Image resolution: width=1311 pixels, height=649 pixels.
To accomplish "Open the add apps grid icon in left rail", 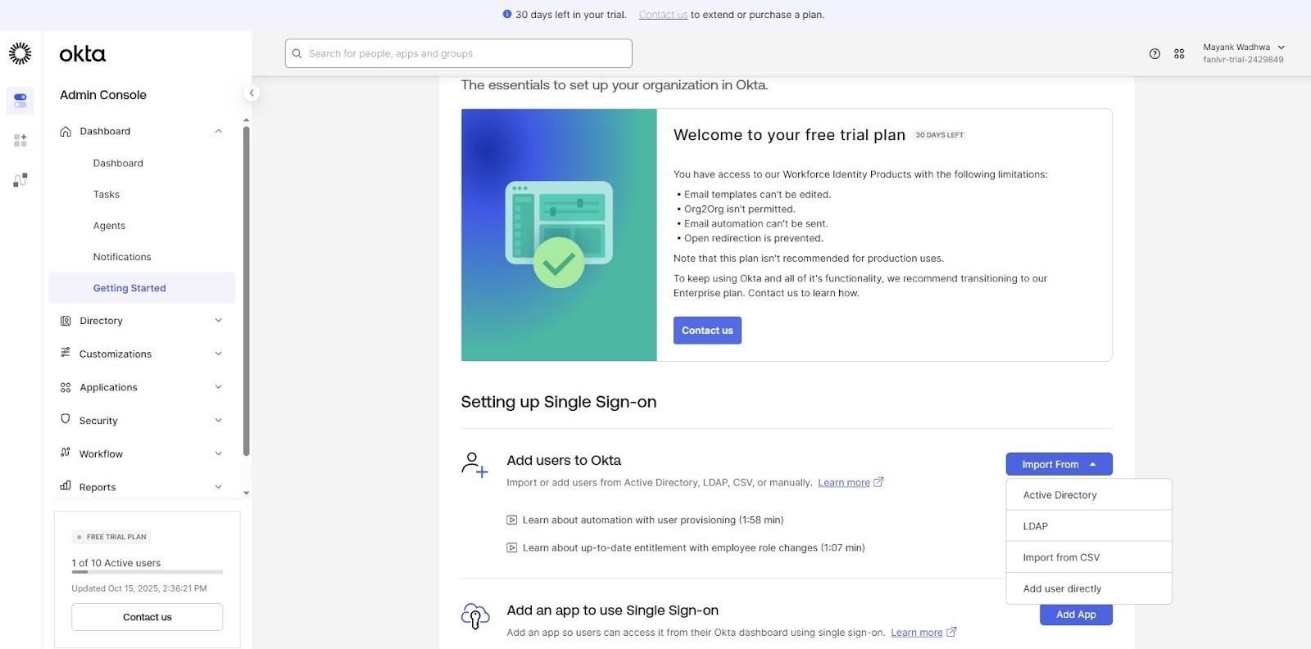I will click(20, 141).
